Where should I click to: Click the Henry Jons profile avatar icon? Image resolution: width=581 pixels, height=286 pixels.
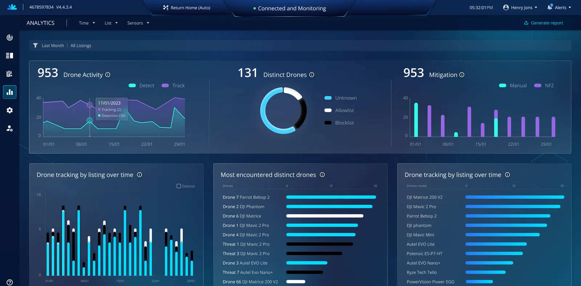[x=506, y=7]
